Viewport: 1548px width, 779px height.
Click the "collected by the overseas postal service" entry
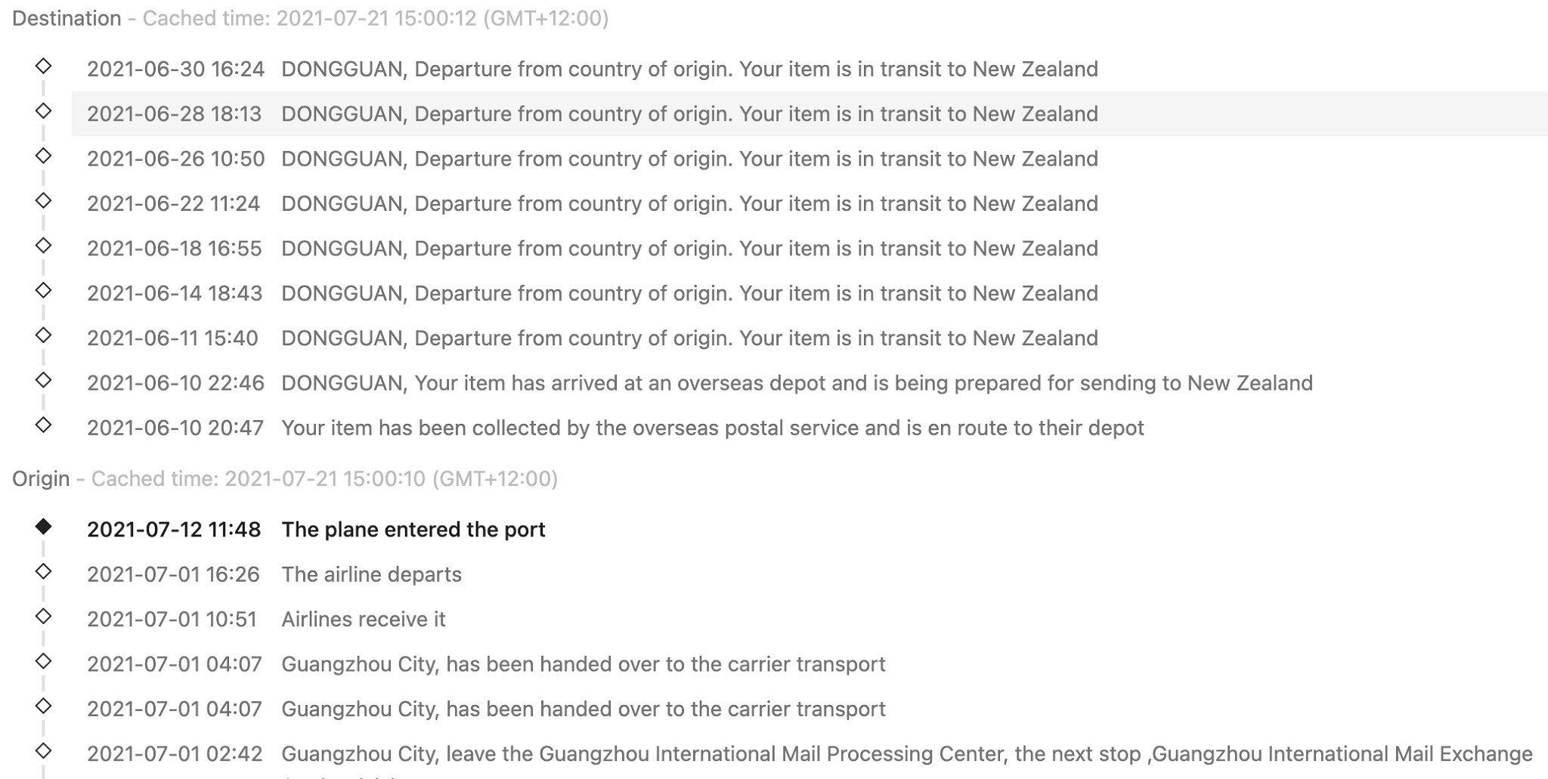pos(712,428)
